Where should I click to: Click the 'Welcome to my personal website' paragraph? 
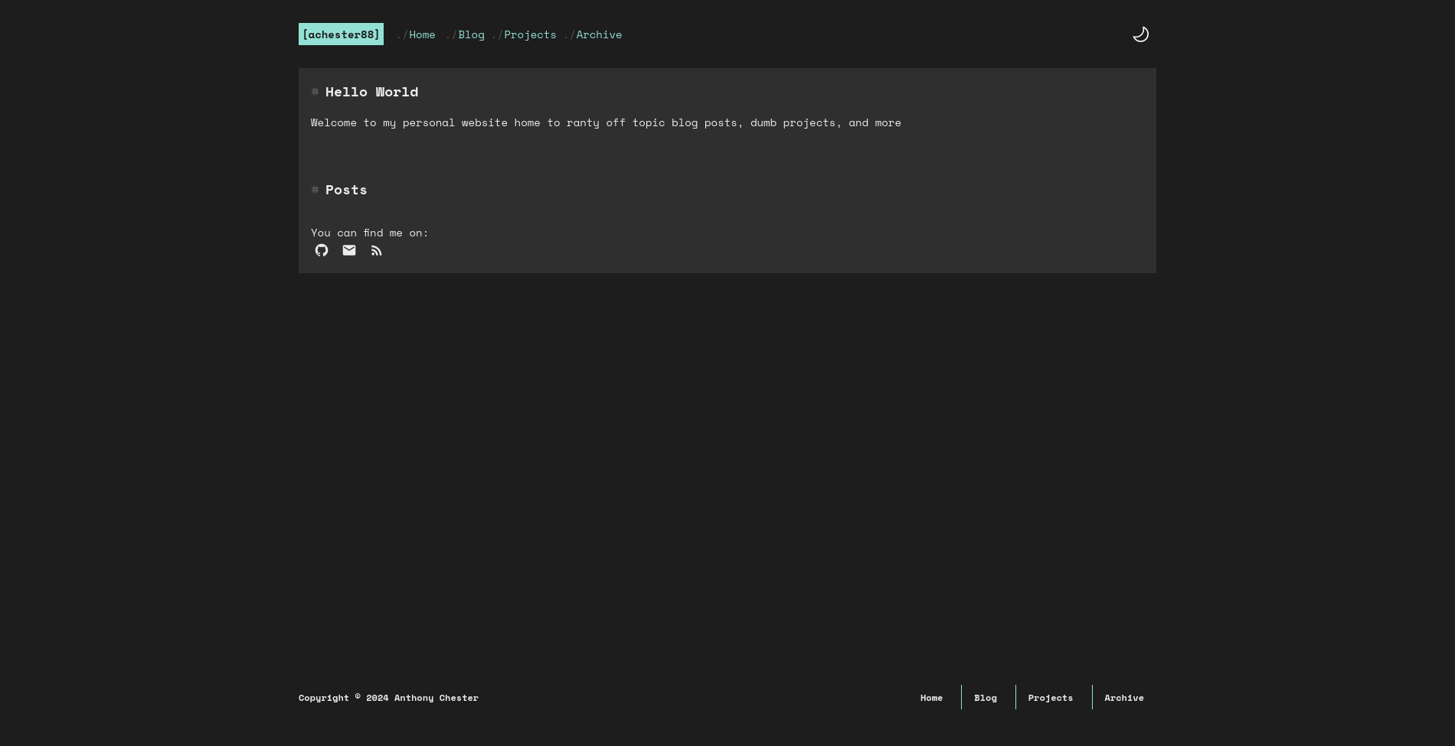(x=606, y=122)
